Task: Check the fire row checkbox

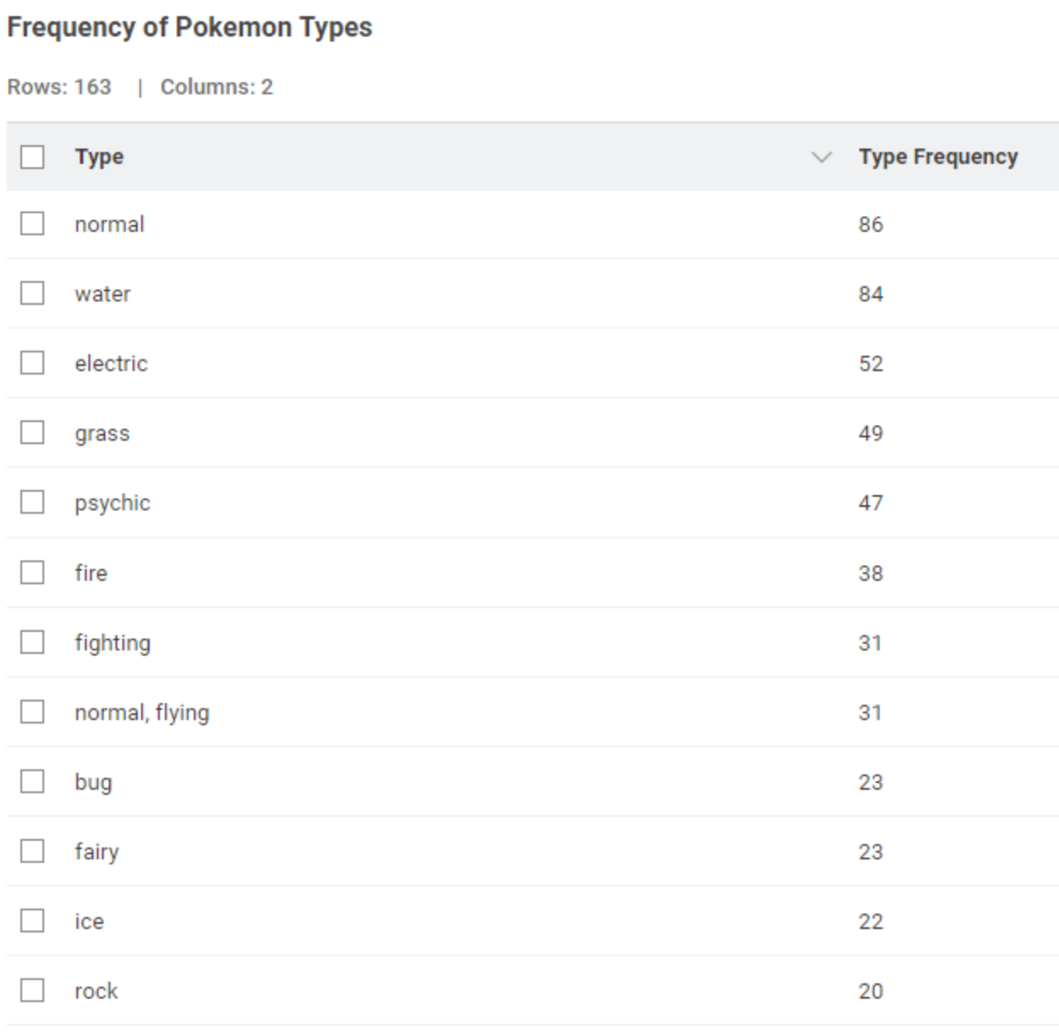Action: [32, 572]
